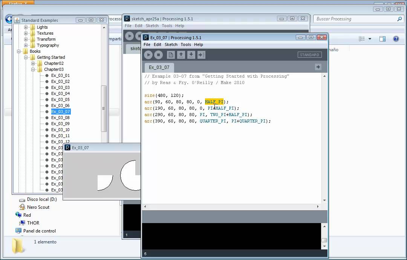Select the Ex_03_09 example
This screenshot has height=260, width=407.
tap(60, 124)
